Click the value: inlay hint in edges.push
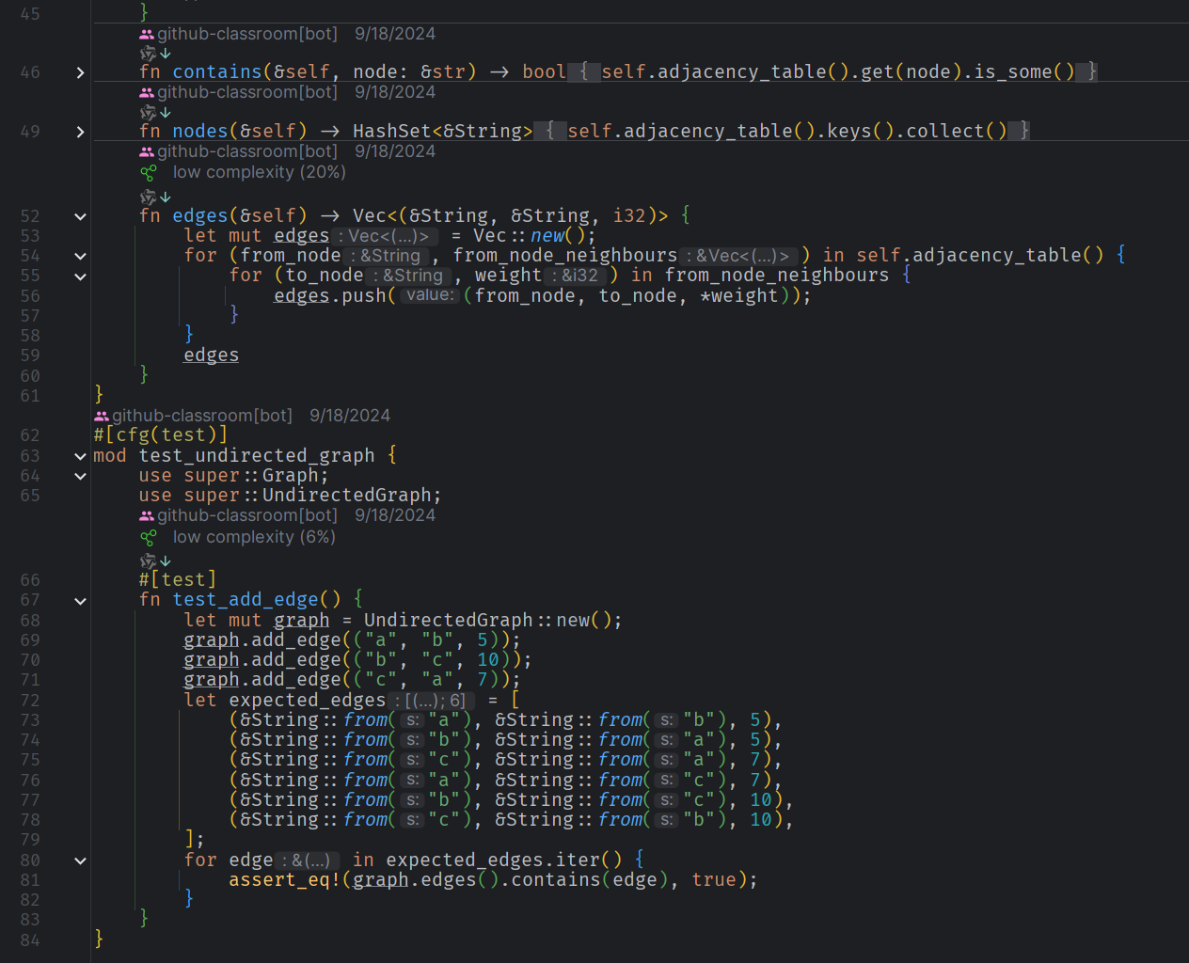The image size is (1189, 963). click(x=430, y=295)
